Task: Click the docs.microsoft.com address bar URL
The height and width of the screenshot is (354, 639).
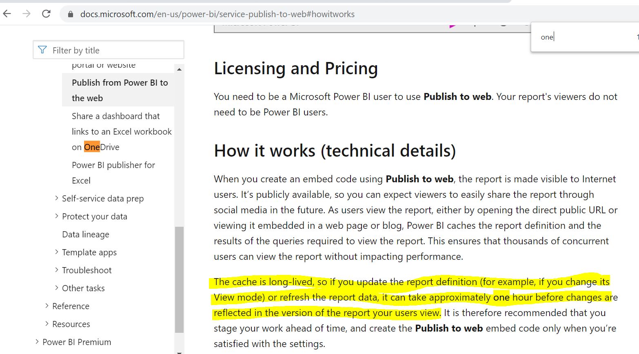Action: 217,14
